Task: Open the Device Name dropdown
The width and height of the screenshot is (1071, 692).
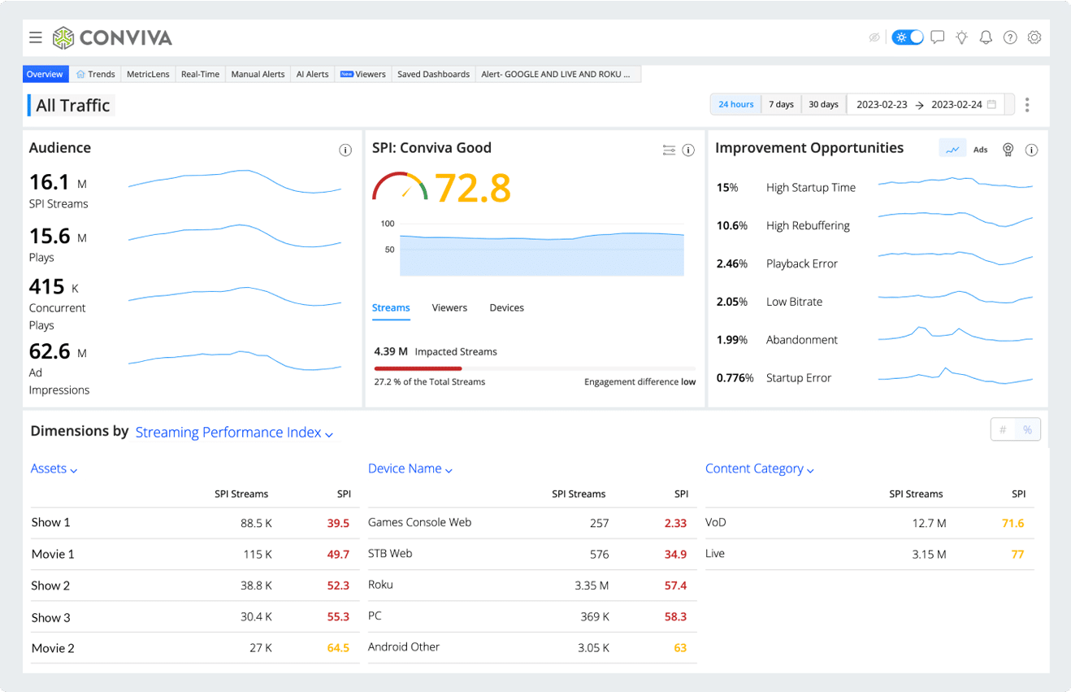Action: (x=410, y=469)
